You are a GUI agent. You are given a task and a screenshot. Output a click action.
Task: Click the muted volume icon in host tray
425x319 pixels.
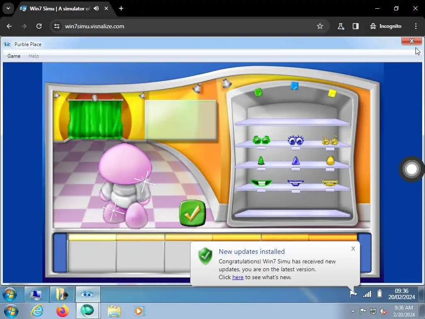[x=383, y=312]
